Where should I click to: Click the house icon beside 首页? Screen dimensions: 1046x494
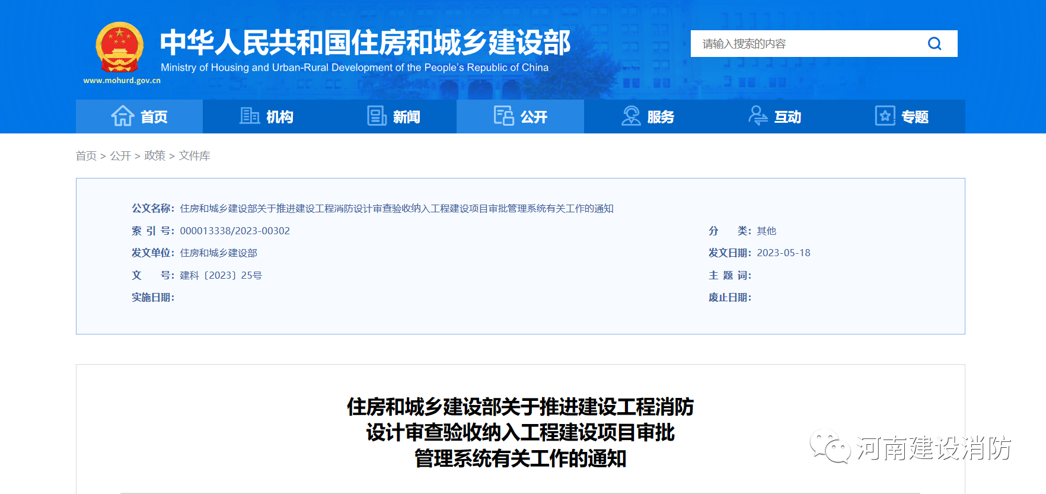(x=123, y=116)
